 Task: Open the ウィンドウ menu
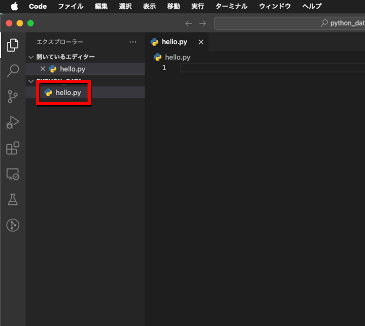pos(275,6)
